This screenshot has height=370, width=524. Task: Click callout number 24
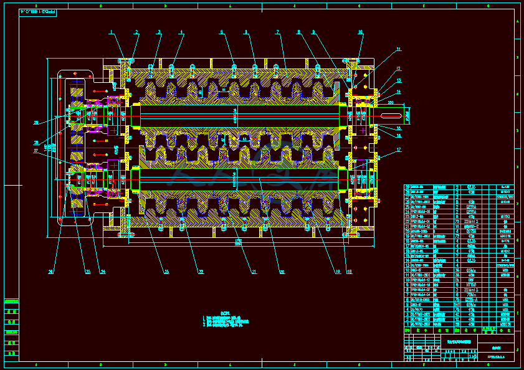click(103, 272)
